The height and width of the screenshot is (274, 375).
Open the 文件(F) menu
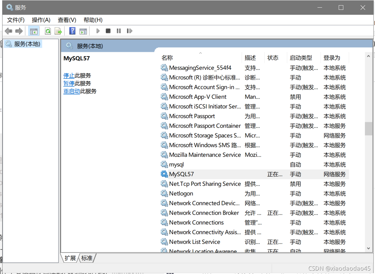point(16,20)
